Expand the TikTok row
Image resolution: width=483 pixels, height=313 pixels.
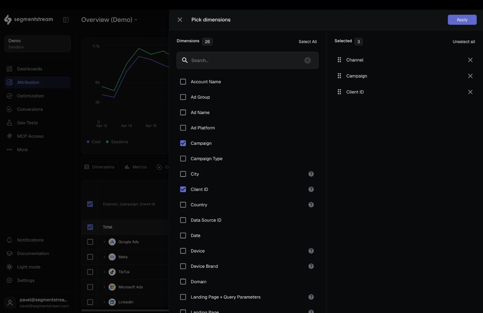pos(104,272)
